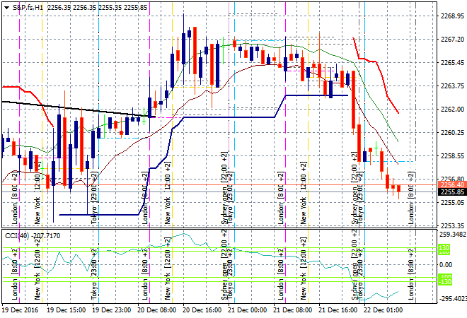Click the 2262.00 price scale label
Image resolution: width=467 pixels, height=318 pixels.
(x=451, y=109)
